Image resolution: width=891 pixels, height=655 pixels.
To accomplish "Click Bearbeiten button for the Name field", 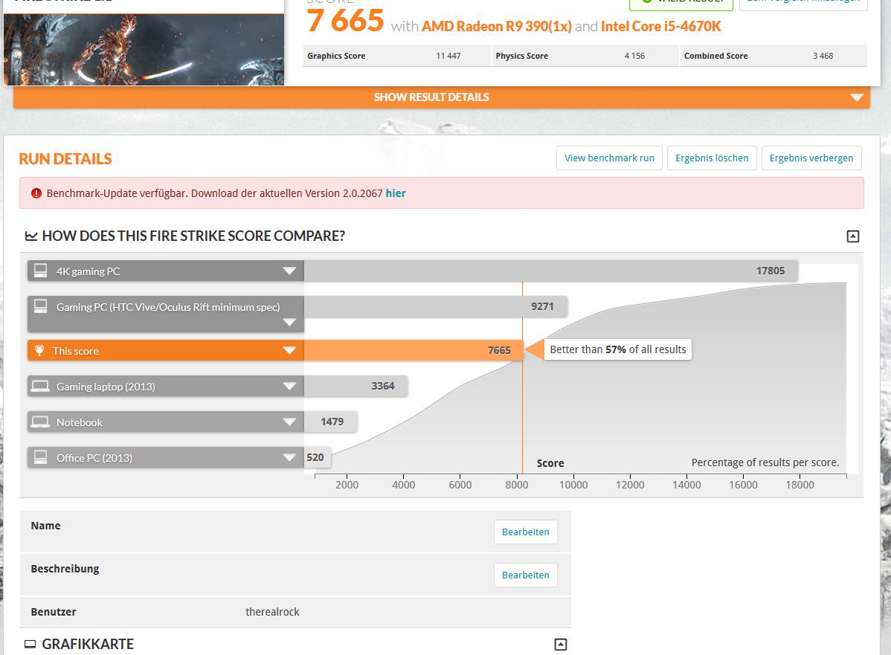I will [526, 532].
